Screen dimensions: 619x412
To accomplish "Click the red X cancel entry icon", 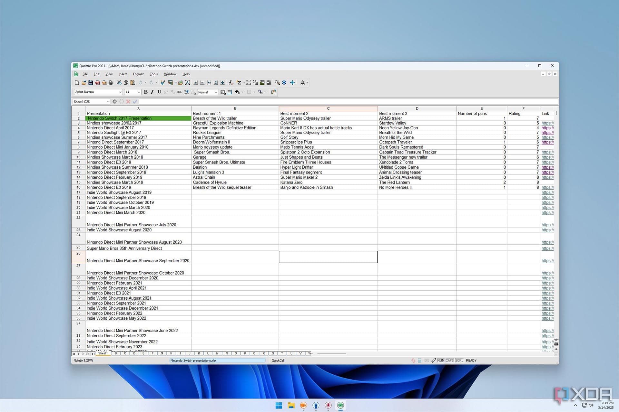I will [x=128, y=101].
